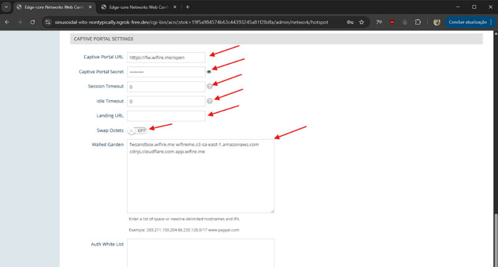Open the password manager key icon

[x=350, y=22]
